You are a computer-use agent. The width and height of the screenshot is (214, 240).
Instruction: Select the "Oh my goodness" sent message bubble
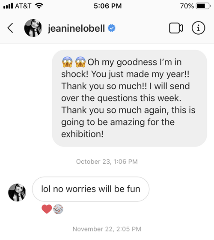coord(129,98)
